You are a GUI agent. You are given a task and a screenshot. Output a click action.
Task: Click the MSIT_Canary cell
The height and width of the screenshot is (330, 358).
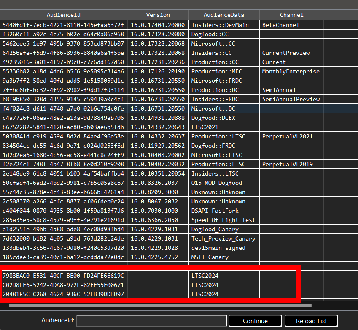pyautogui.click(x=224, y=257)
